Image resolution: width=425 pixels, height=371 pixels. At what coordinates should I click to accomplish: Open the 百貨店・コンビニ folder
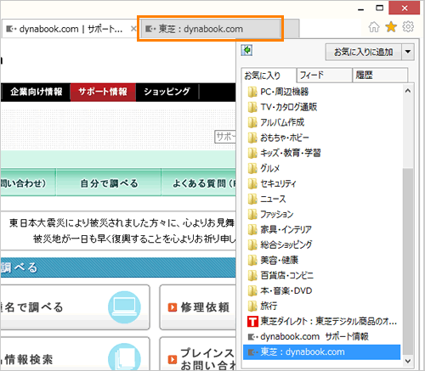(x=280, y=275)
